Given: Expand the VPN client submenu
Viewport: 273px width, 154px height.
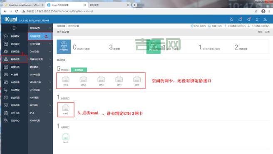Looking at the screenshot, I should point(40,82).
